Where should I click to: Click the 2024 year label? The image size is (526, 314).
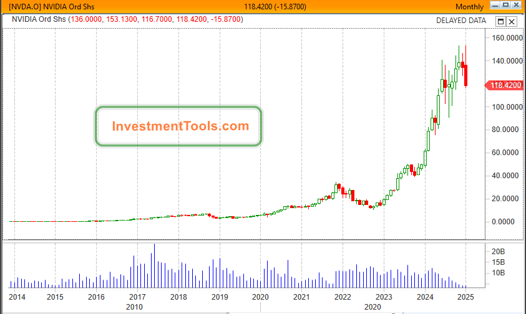point(425,297)
